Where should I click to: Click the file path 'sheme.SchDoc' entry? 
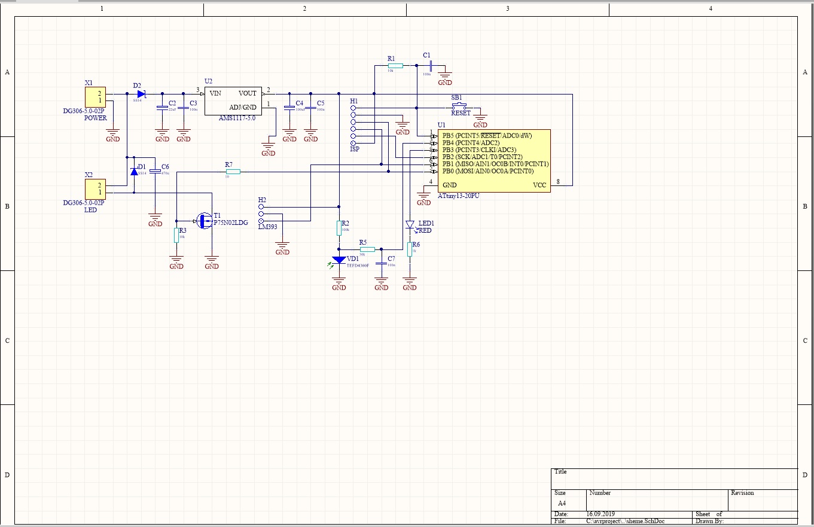625,521
